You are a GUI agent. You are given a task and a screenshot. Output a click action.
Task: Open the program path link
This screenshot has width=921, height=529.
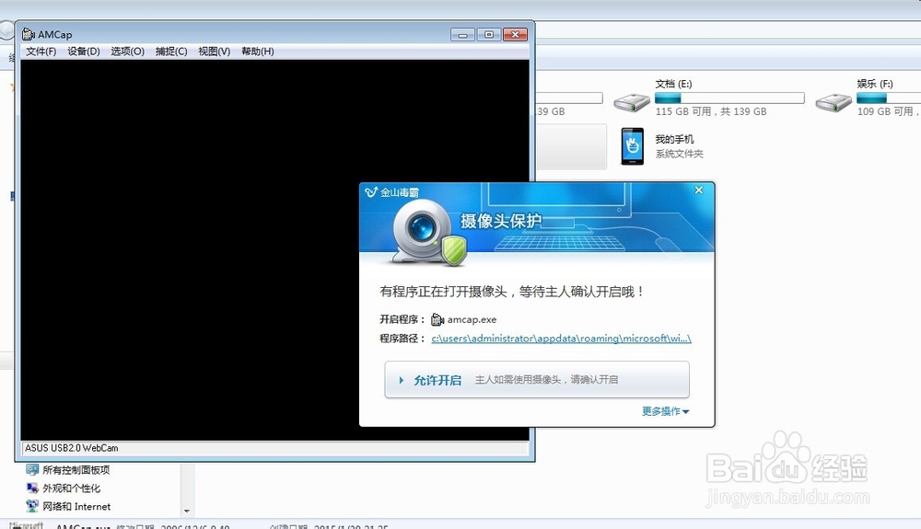(x=561, y=339)
